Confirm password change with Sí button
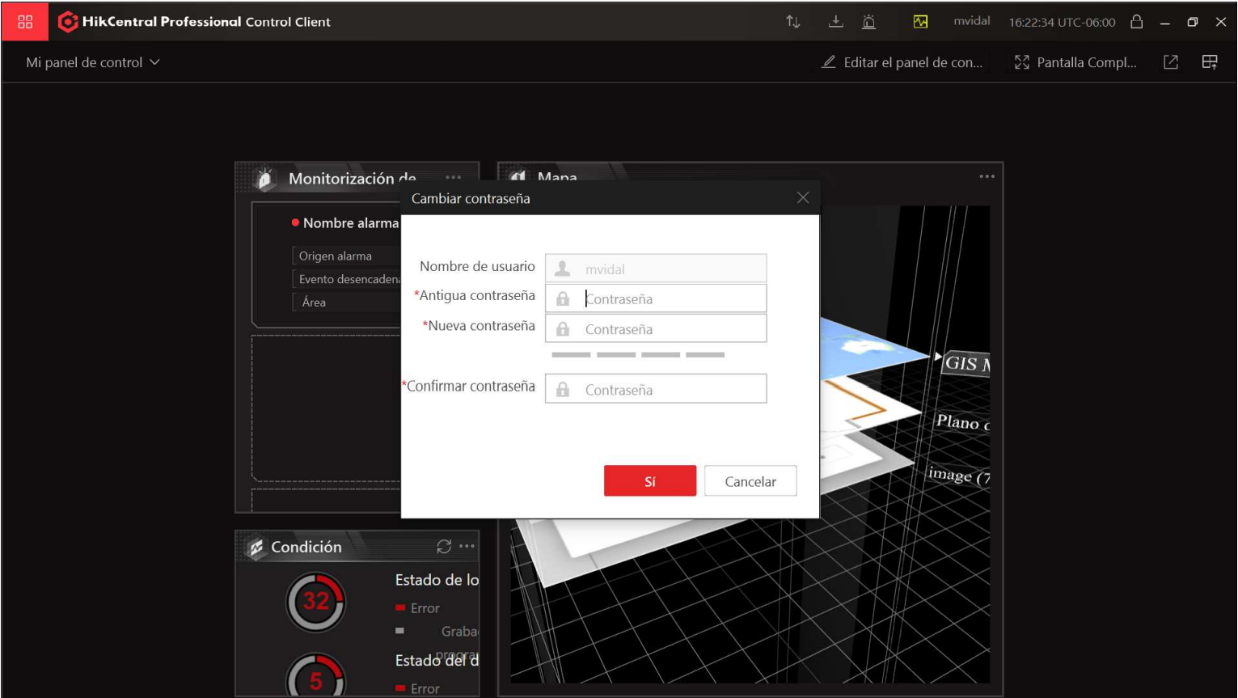This screenshot has width=1238, height=698. coord(650,481)
